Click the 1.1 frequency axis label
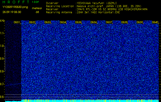 pos(2,33)
